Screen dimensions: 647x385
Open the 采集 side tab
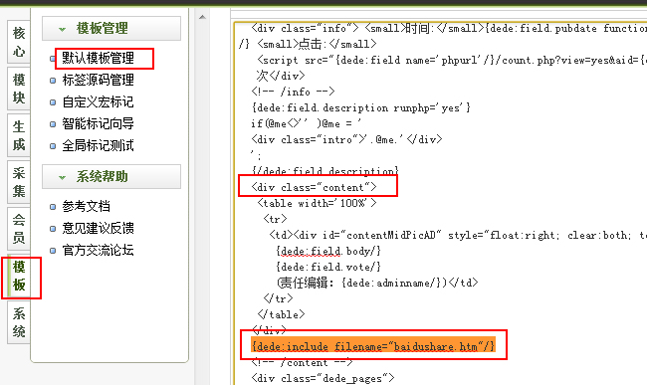[x=19, y=182]
